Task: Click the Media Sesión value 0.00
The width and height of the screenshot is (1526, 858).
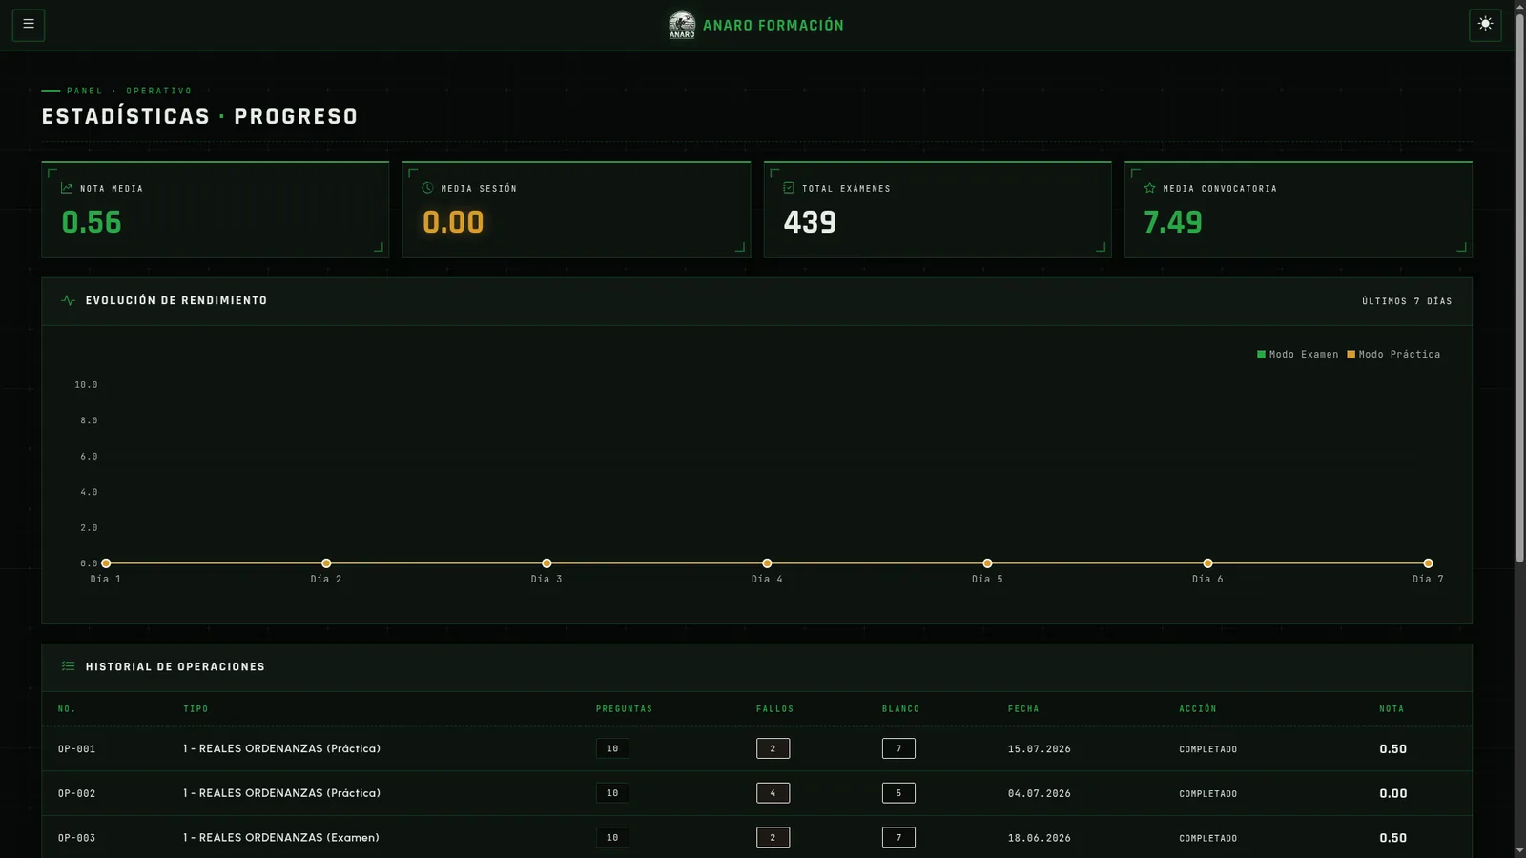Action: [x=453, y=222]
